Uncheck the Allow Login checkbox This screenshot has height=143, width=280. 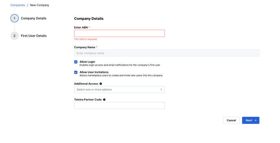(76, 62)
